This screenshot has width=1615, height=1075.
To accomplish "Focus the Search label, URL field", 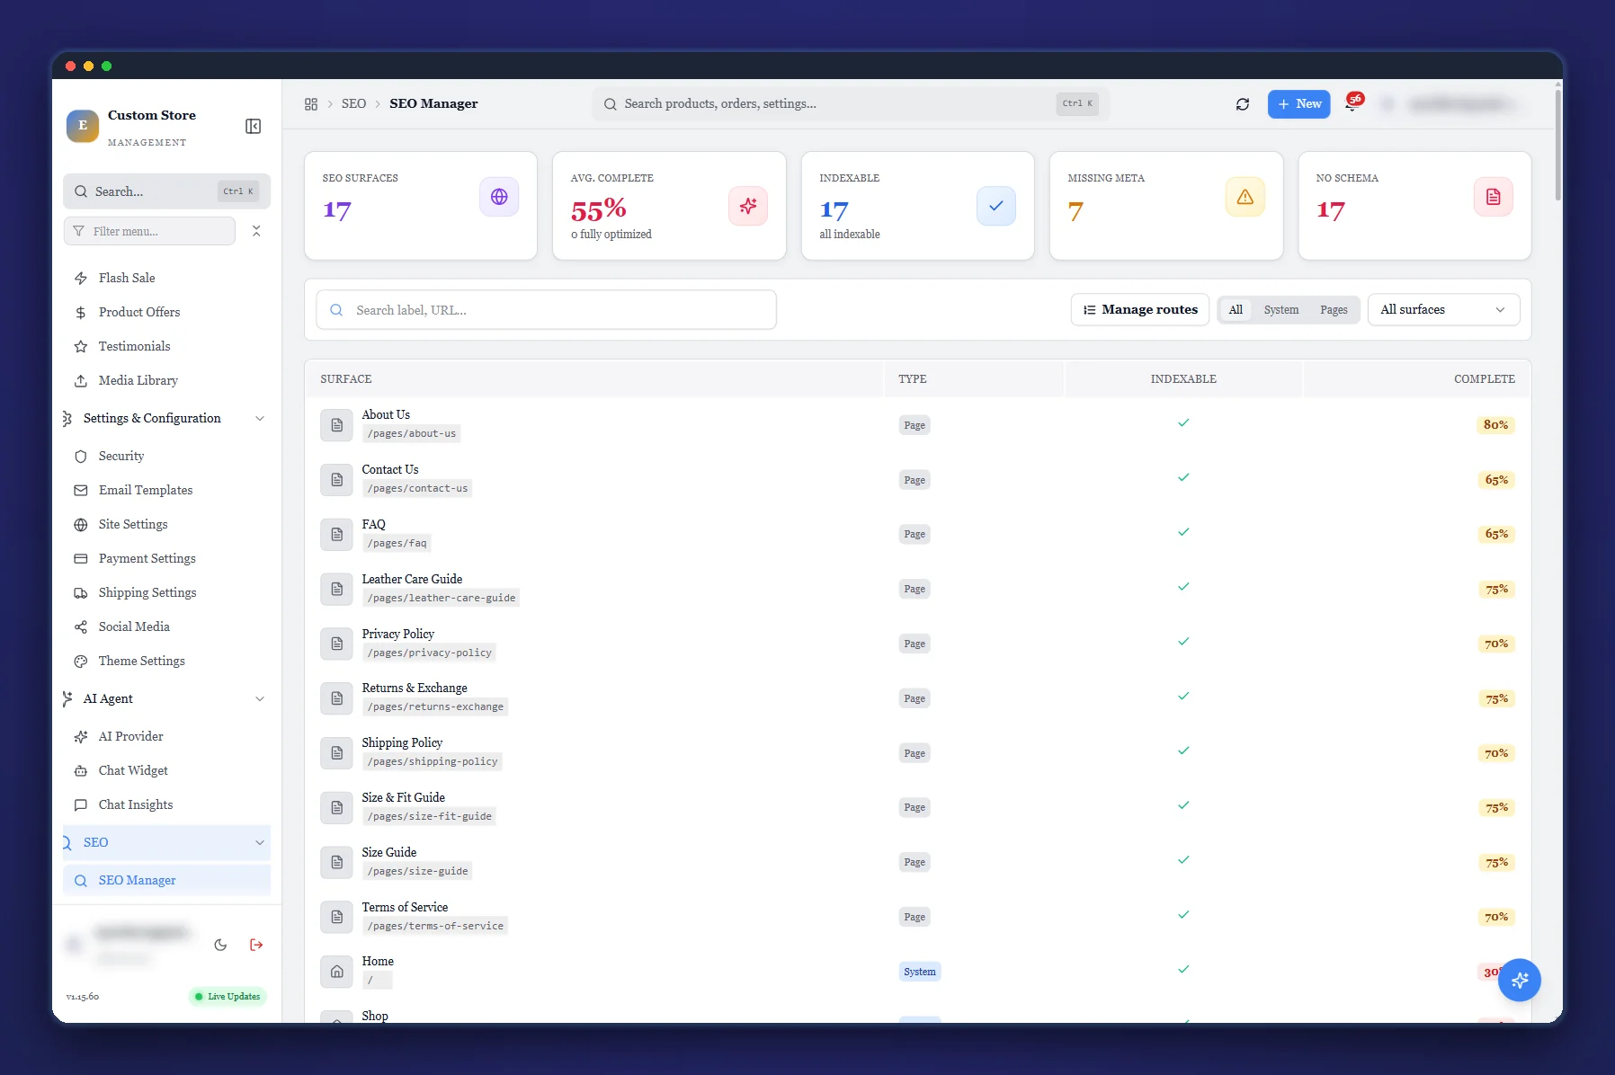I will point(546,310).
